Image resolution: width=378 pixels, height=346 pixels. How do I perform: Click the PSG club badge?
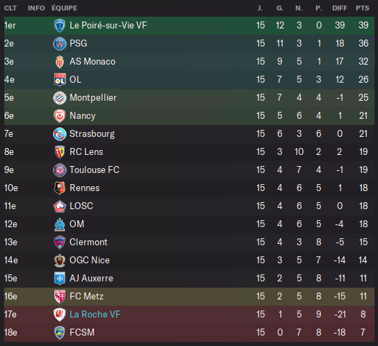point(60,44)
